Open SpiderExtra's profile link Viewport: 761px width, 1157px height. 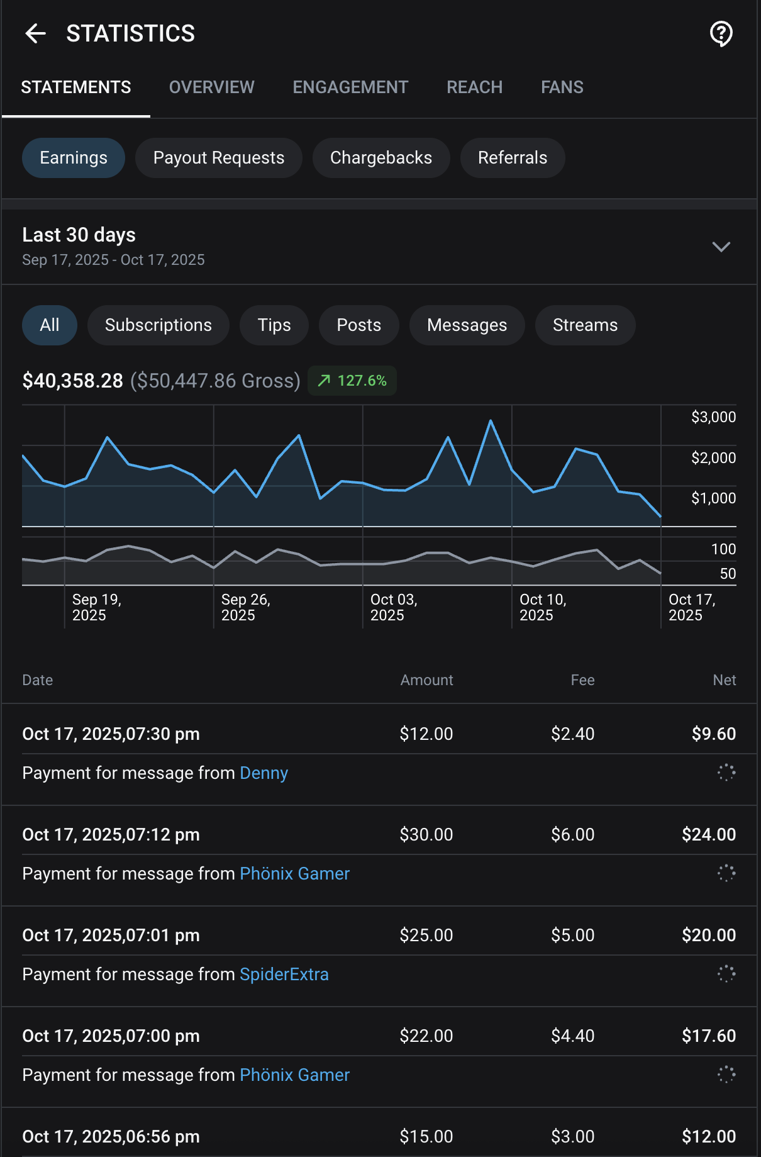tap(284, 974)
